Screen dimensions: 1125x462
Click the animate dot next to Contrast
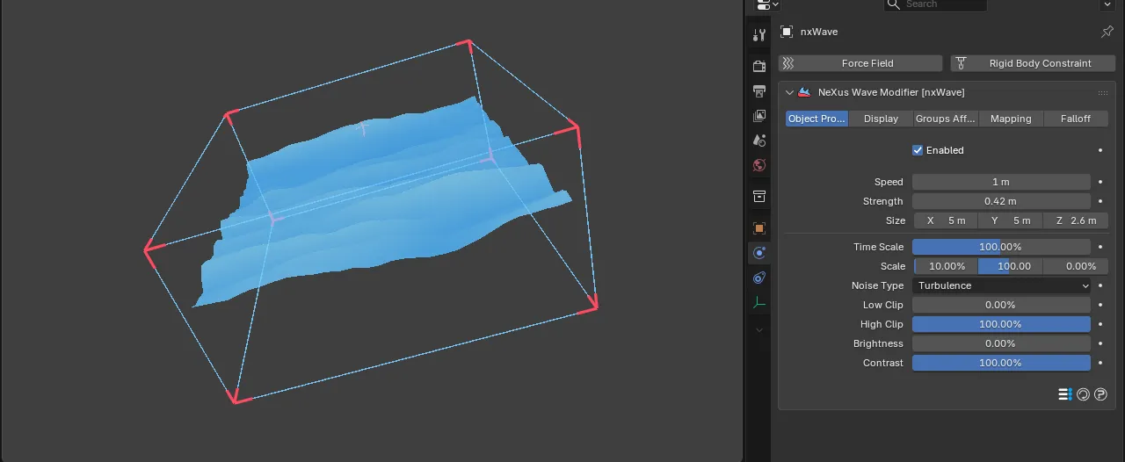(x=1100, y=363)
